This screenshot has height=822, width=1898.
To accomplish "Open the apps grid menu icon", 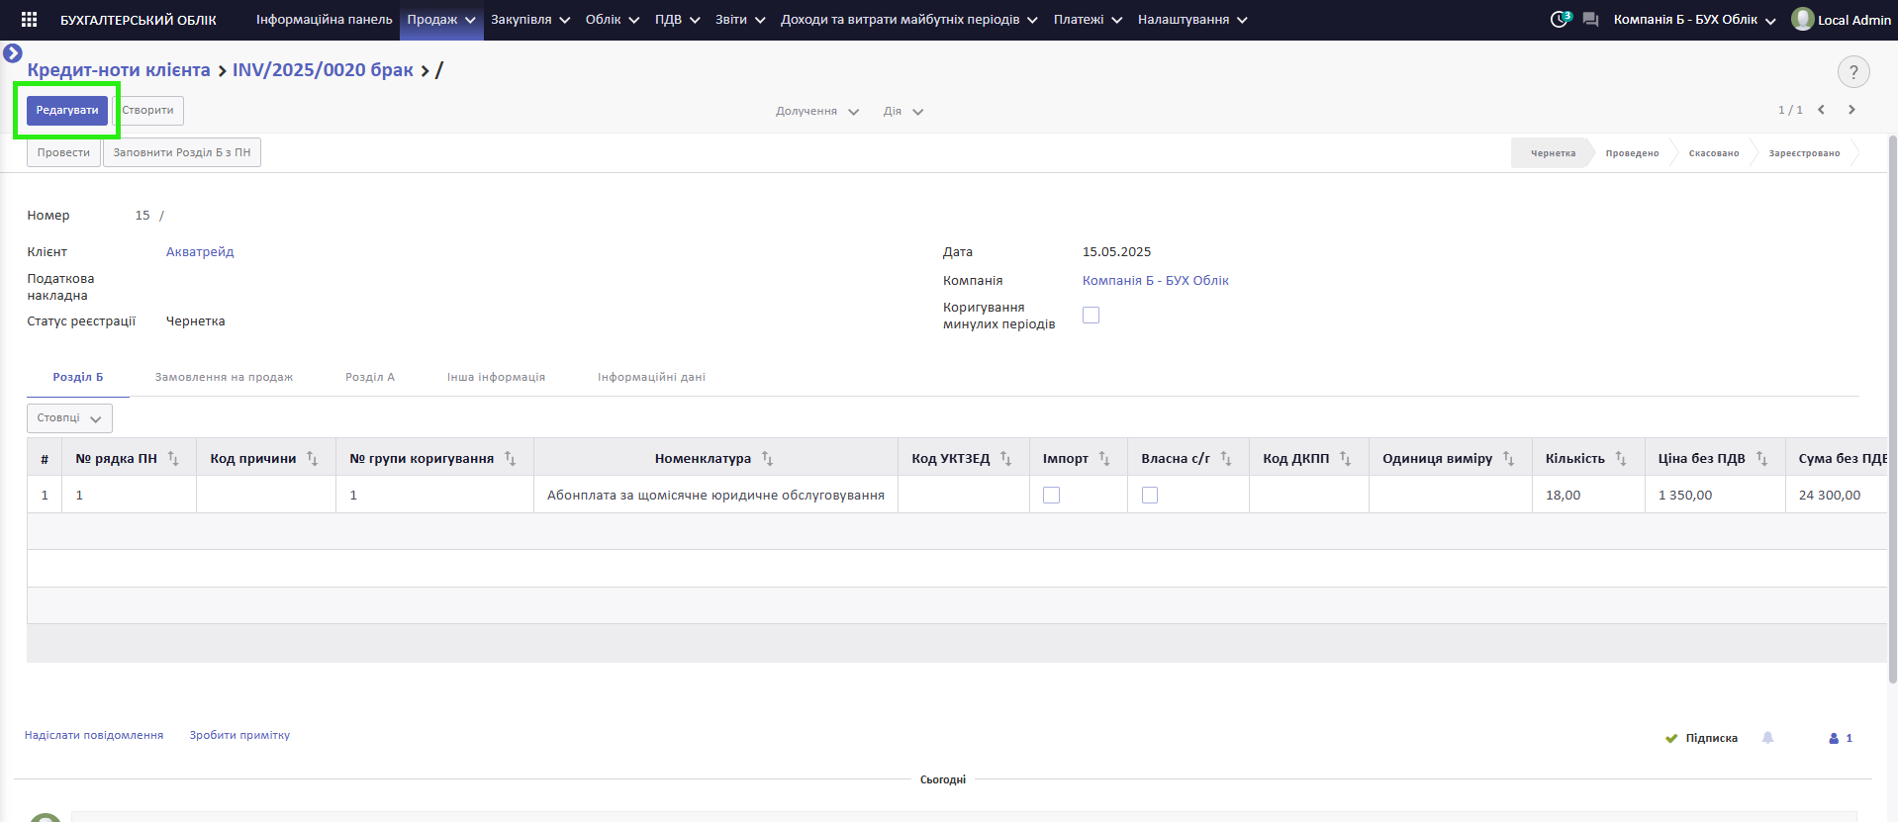I will tap(29, 20).
